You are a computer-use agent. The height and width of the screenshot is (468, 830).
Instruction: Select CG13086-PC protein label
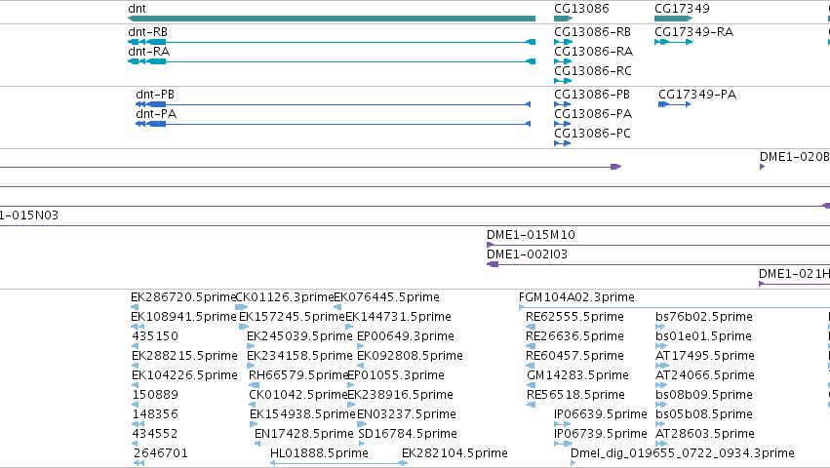click(592, 134)
